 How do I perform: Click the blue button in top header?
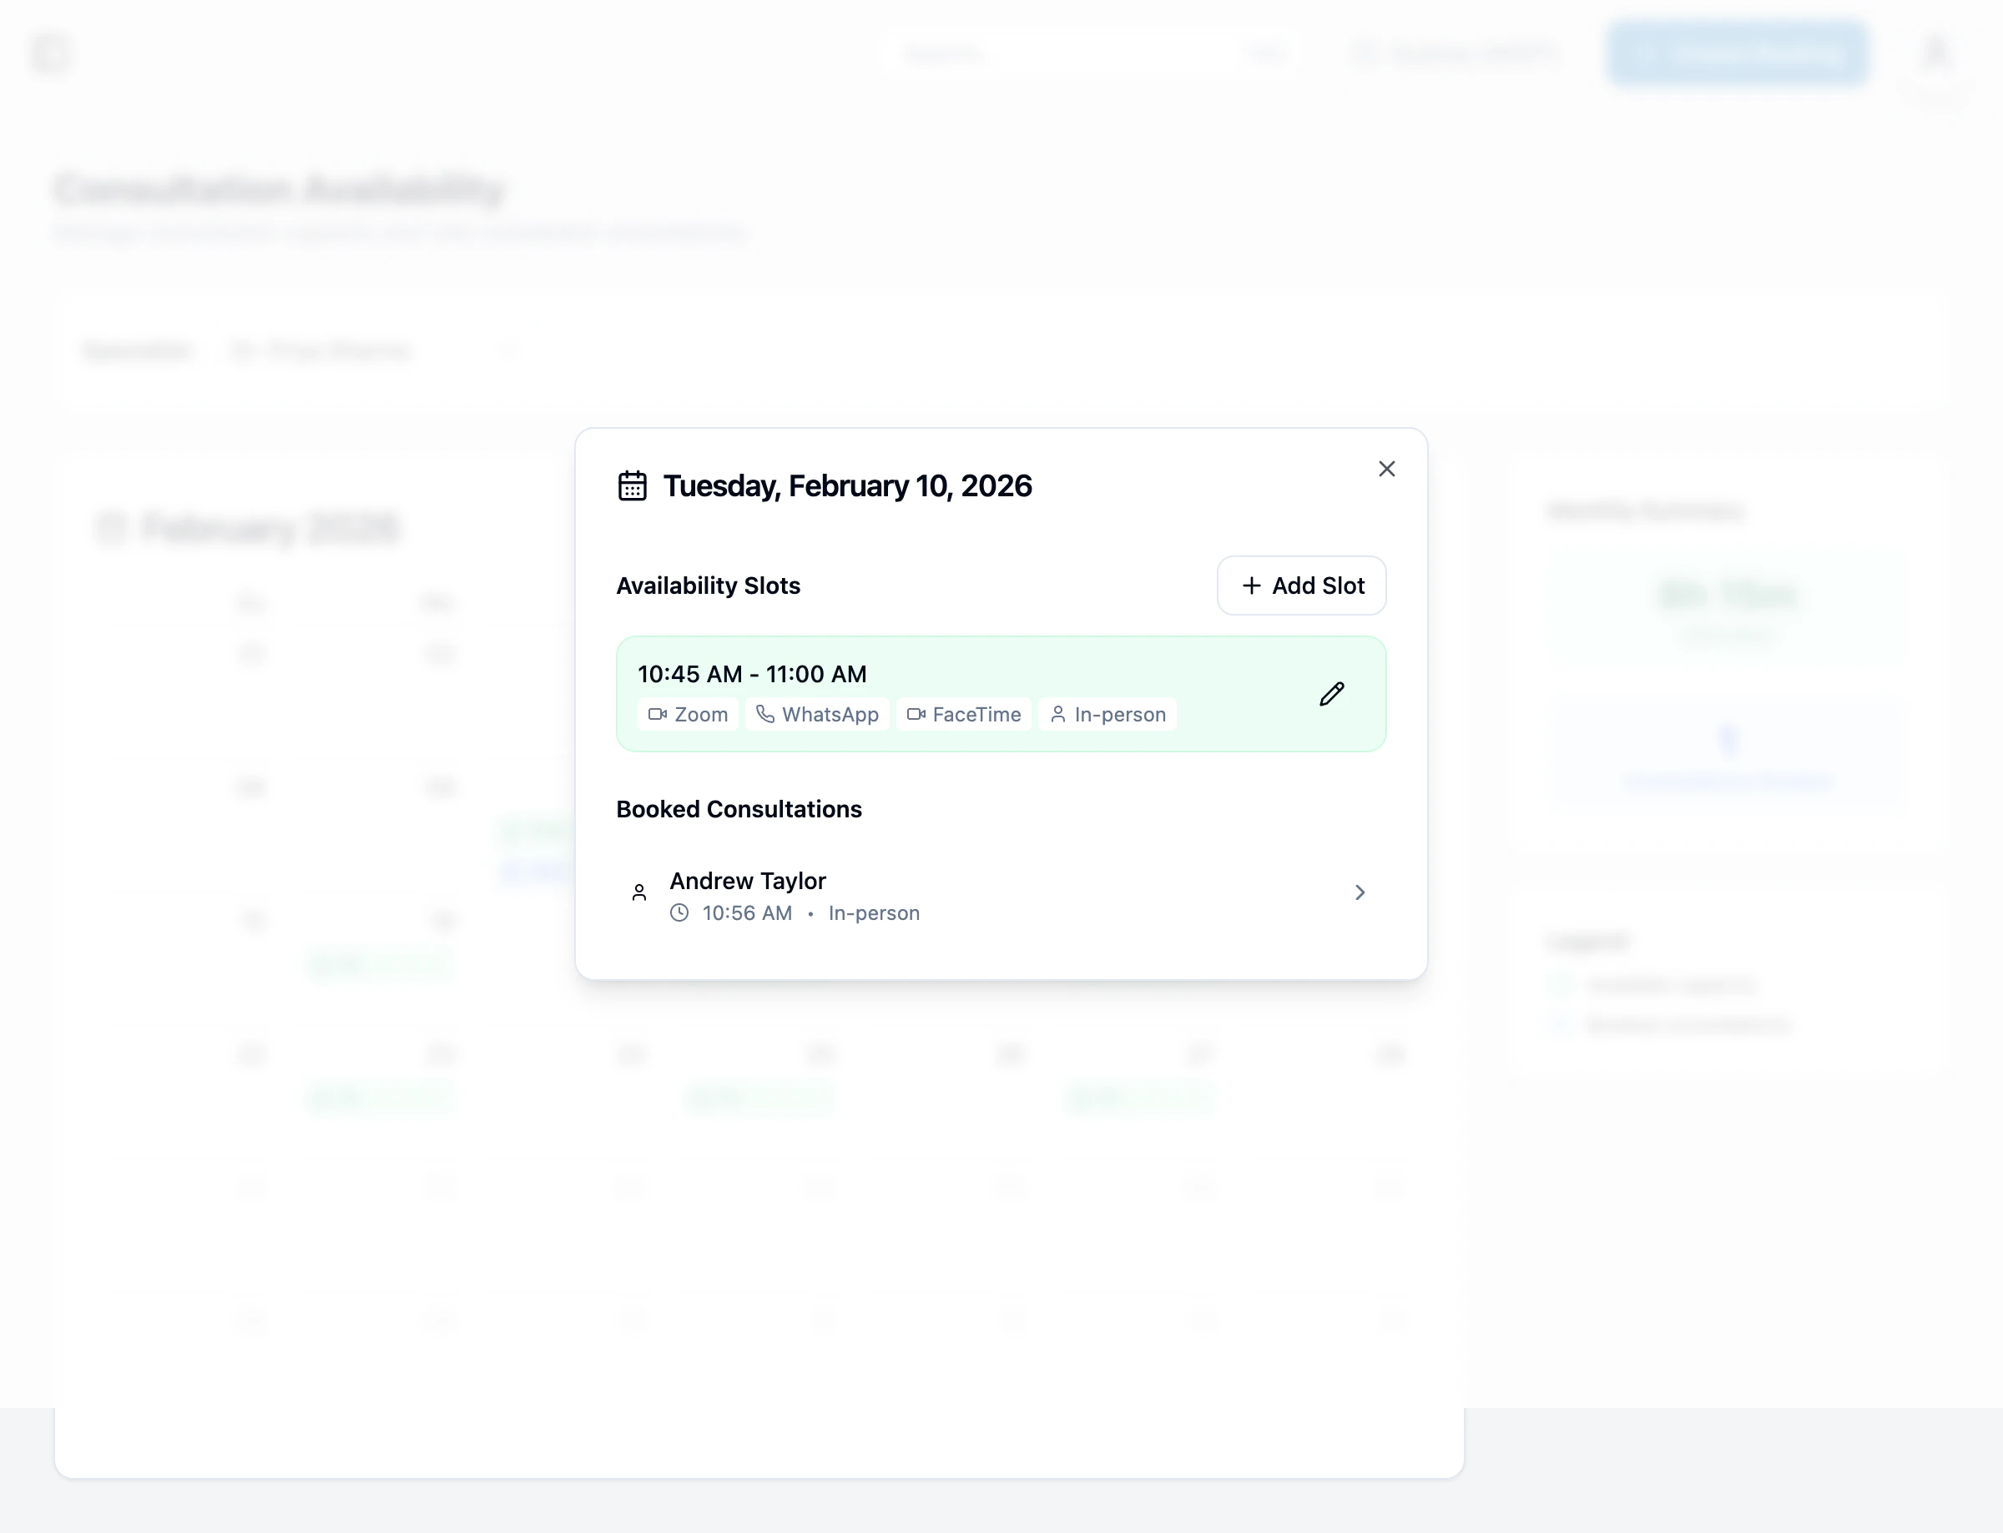pos(1738,55)
